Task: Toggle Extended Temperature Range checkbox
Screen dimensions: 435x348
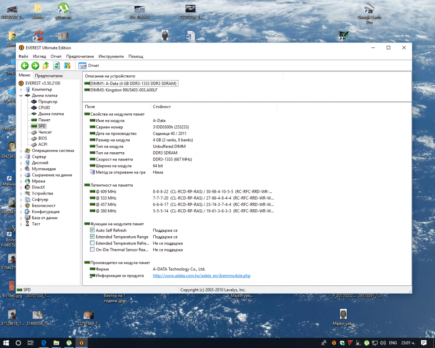Action: pos(92,237)
